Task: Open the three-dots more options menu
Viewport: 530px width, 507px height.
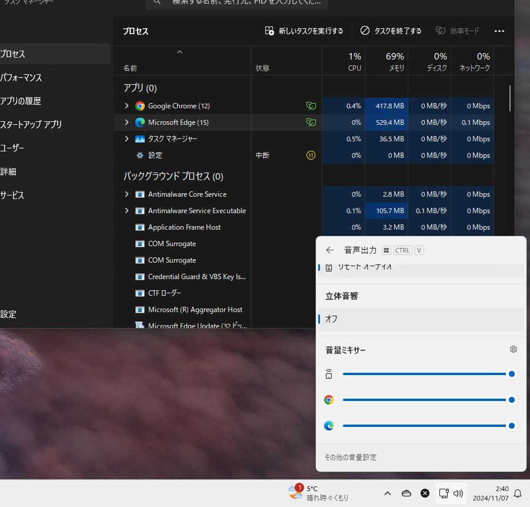Action: 499,31
